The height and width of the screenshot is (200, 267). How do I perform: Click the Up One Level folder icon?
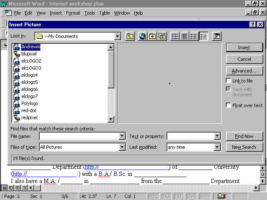pos(130,37)
